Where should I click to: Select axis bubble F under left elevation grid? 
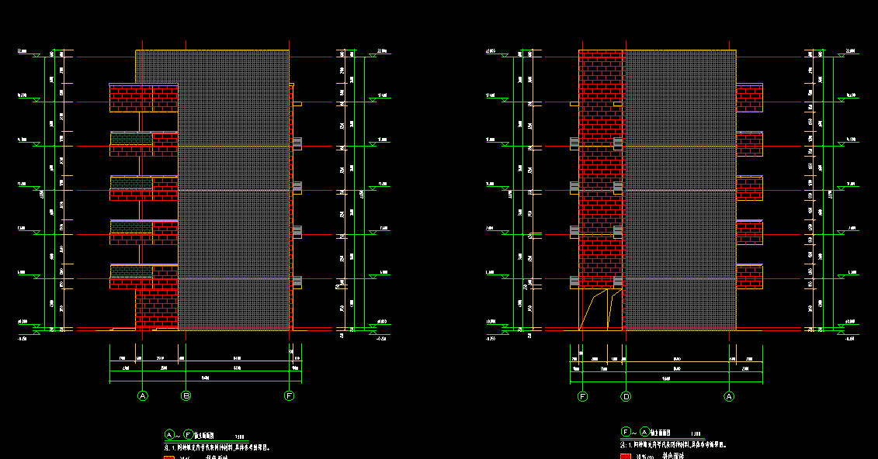click(290, 396)
